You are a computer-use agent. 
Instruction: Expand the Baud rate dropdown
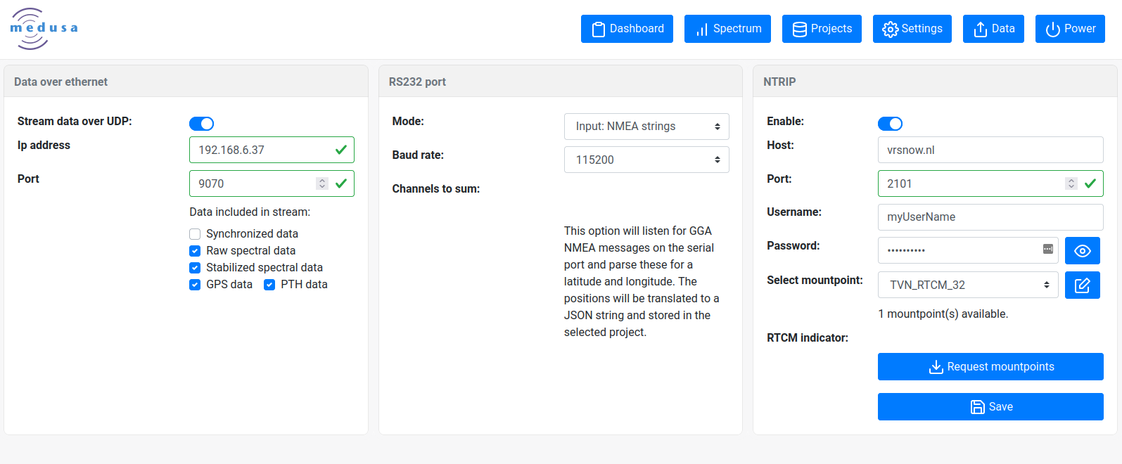click(x=646, y=160)
